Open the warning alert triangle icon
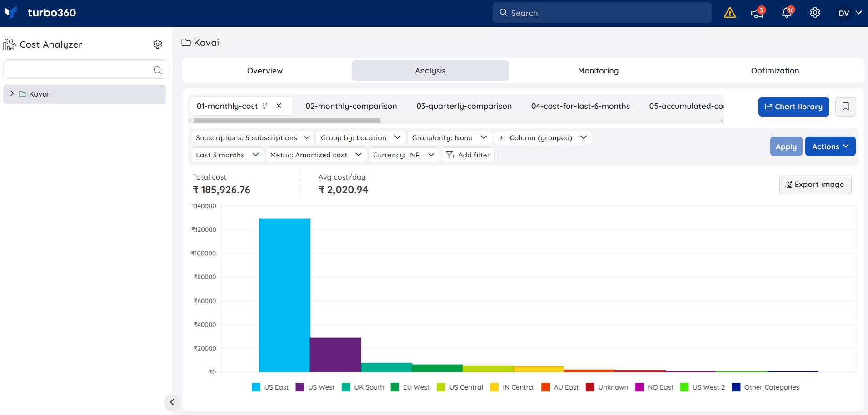The width and height of the screenshot is (868, 415). [x=730, y=13]
